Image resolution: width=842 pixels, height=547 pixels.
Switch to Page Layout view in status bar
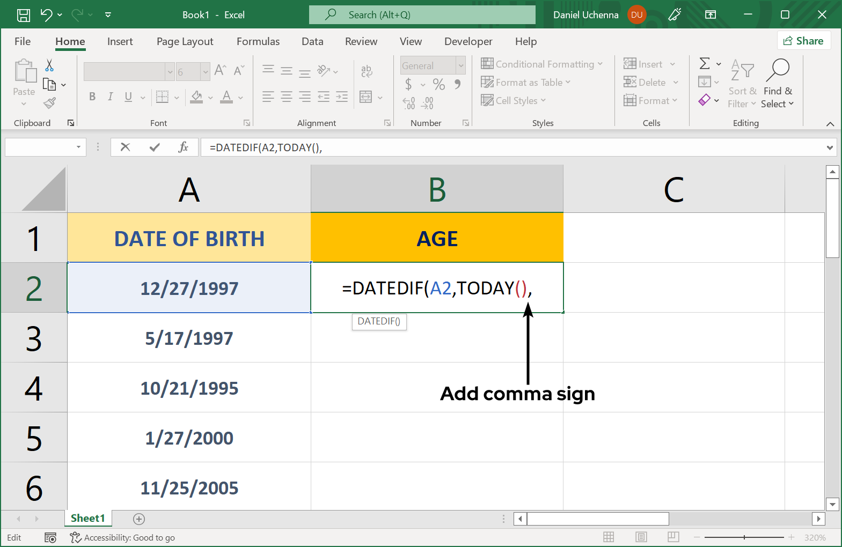coord(641,537)
